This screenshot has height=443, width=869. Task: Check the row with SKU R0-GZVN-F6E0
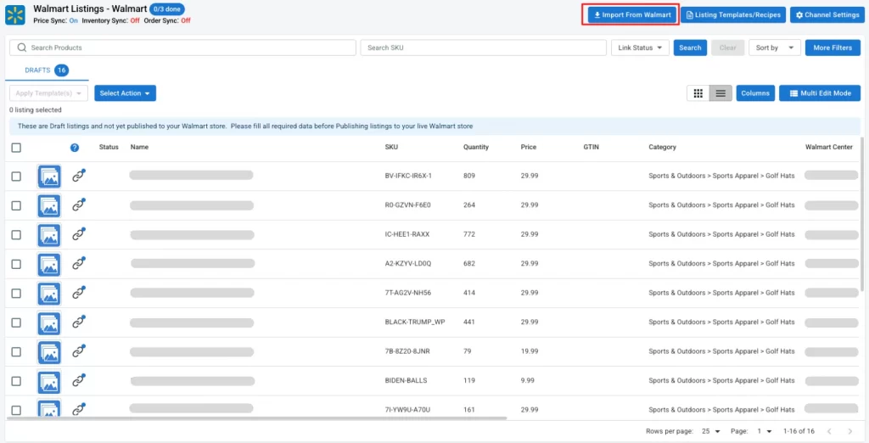click(x=16, y=205)
